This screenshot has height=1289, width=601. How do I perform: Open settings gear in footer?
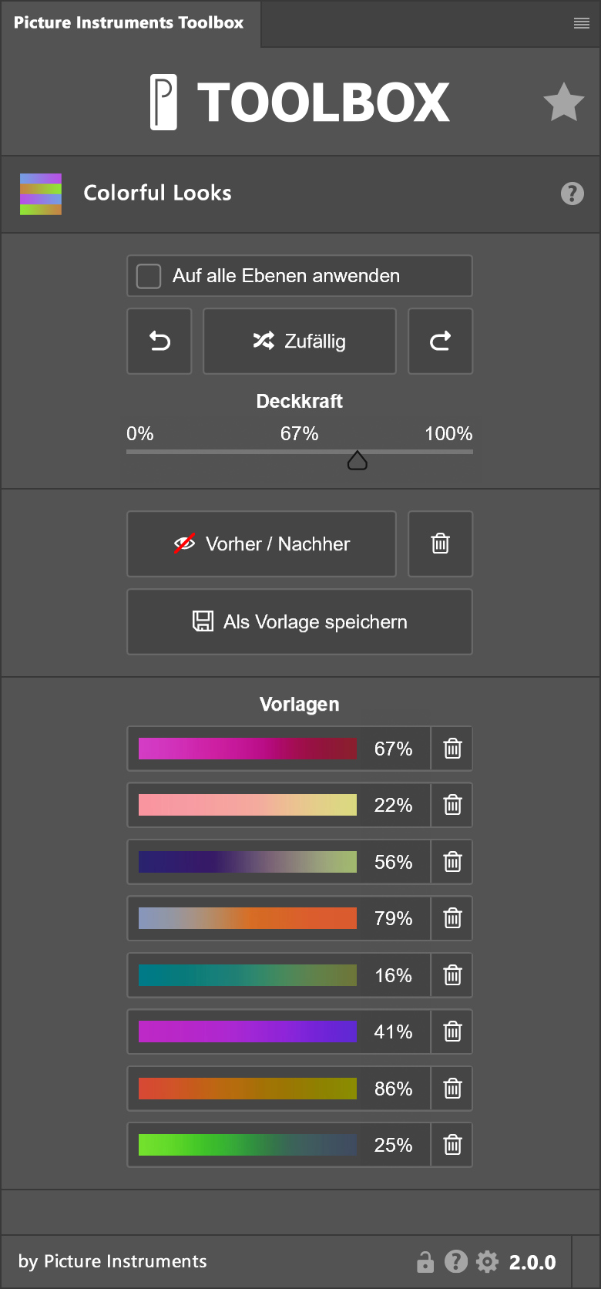click(x=487, y=1262)
